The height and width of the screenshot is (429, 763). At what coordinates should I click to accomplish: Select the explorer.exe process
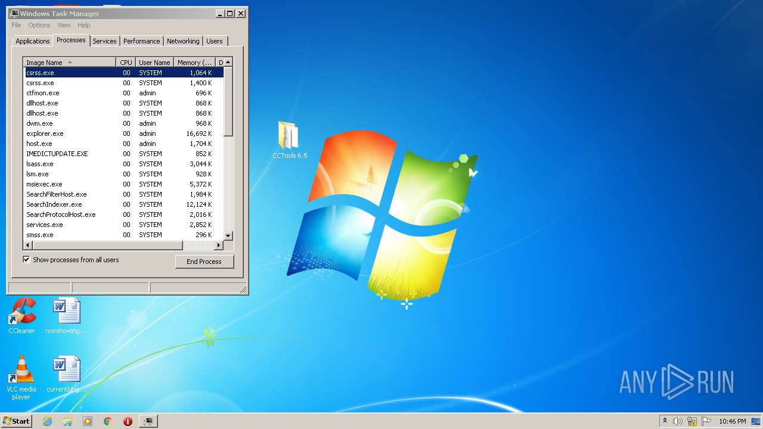tap(124, 133)
